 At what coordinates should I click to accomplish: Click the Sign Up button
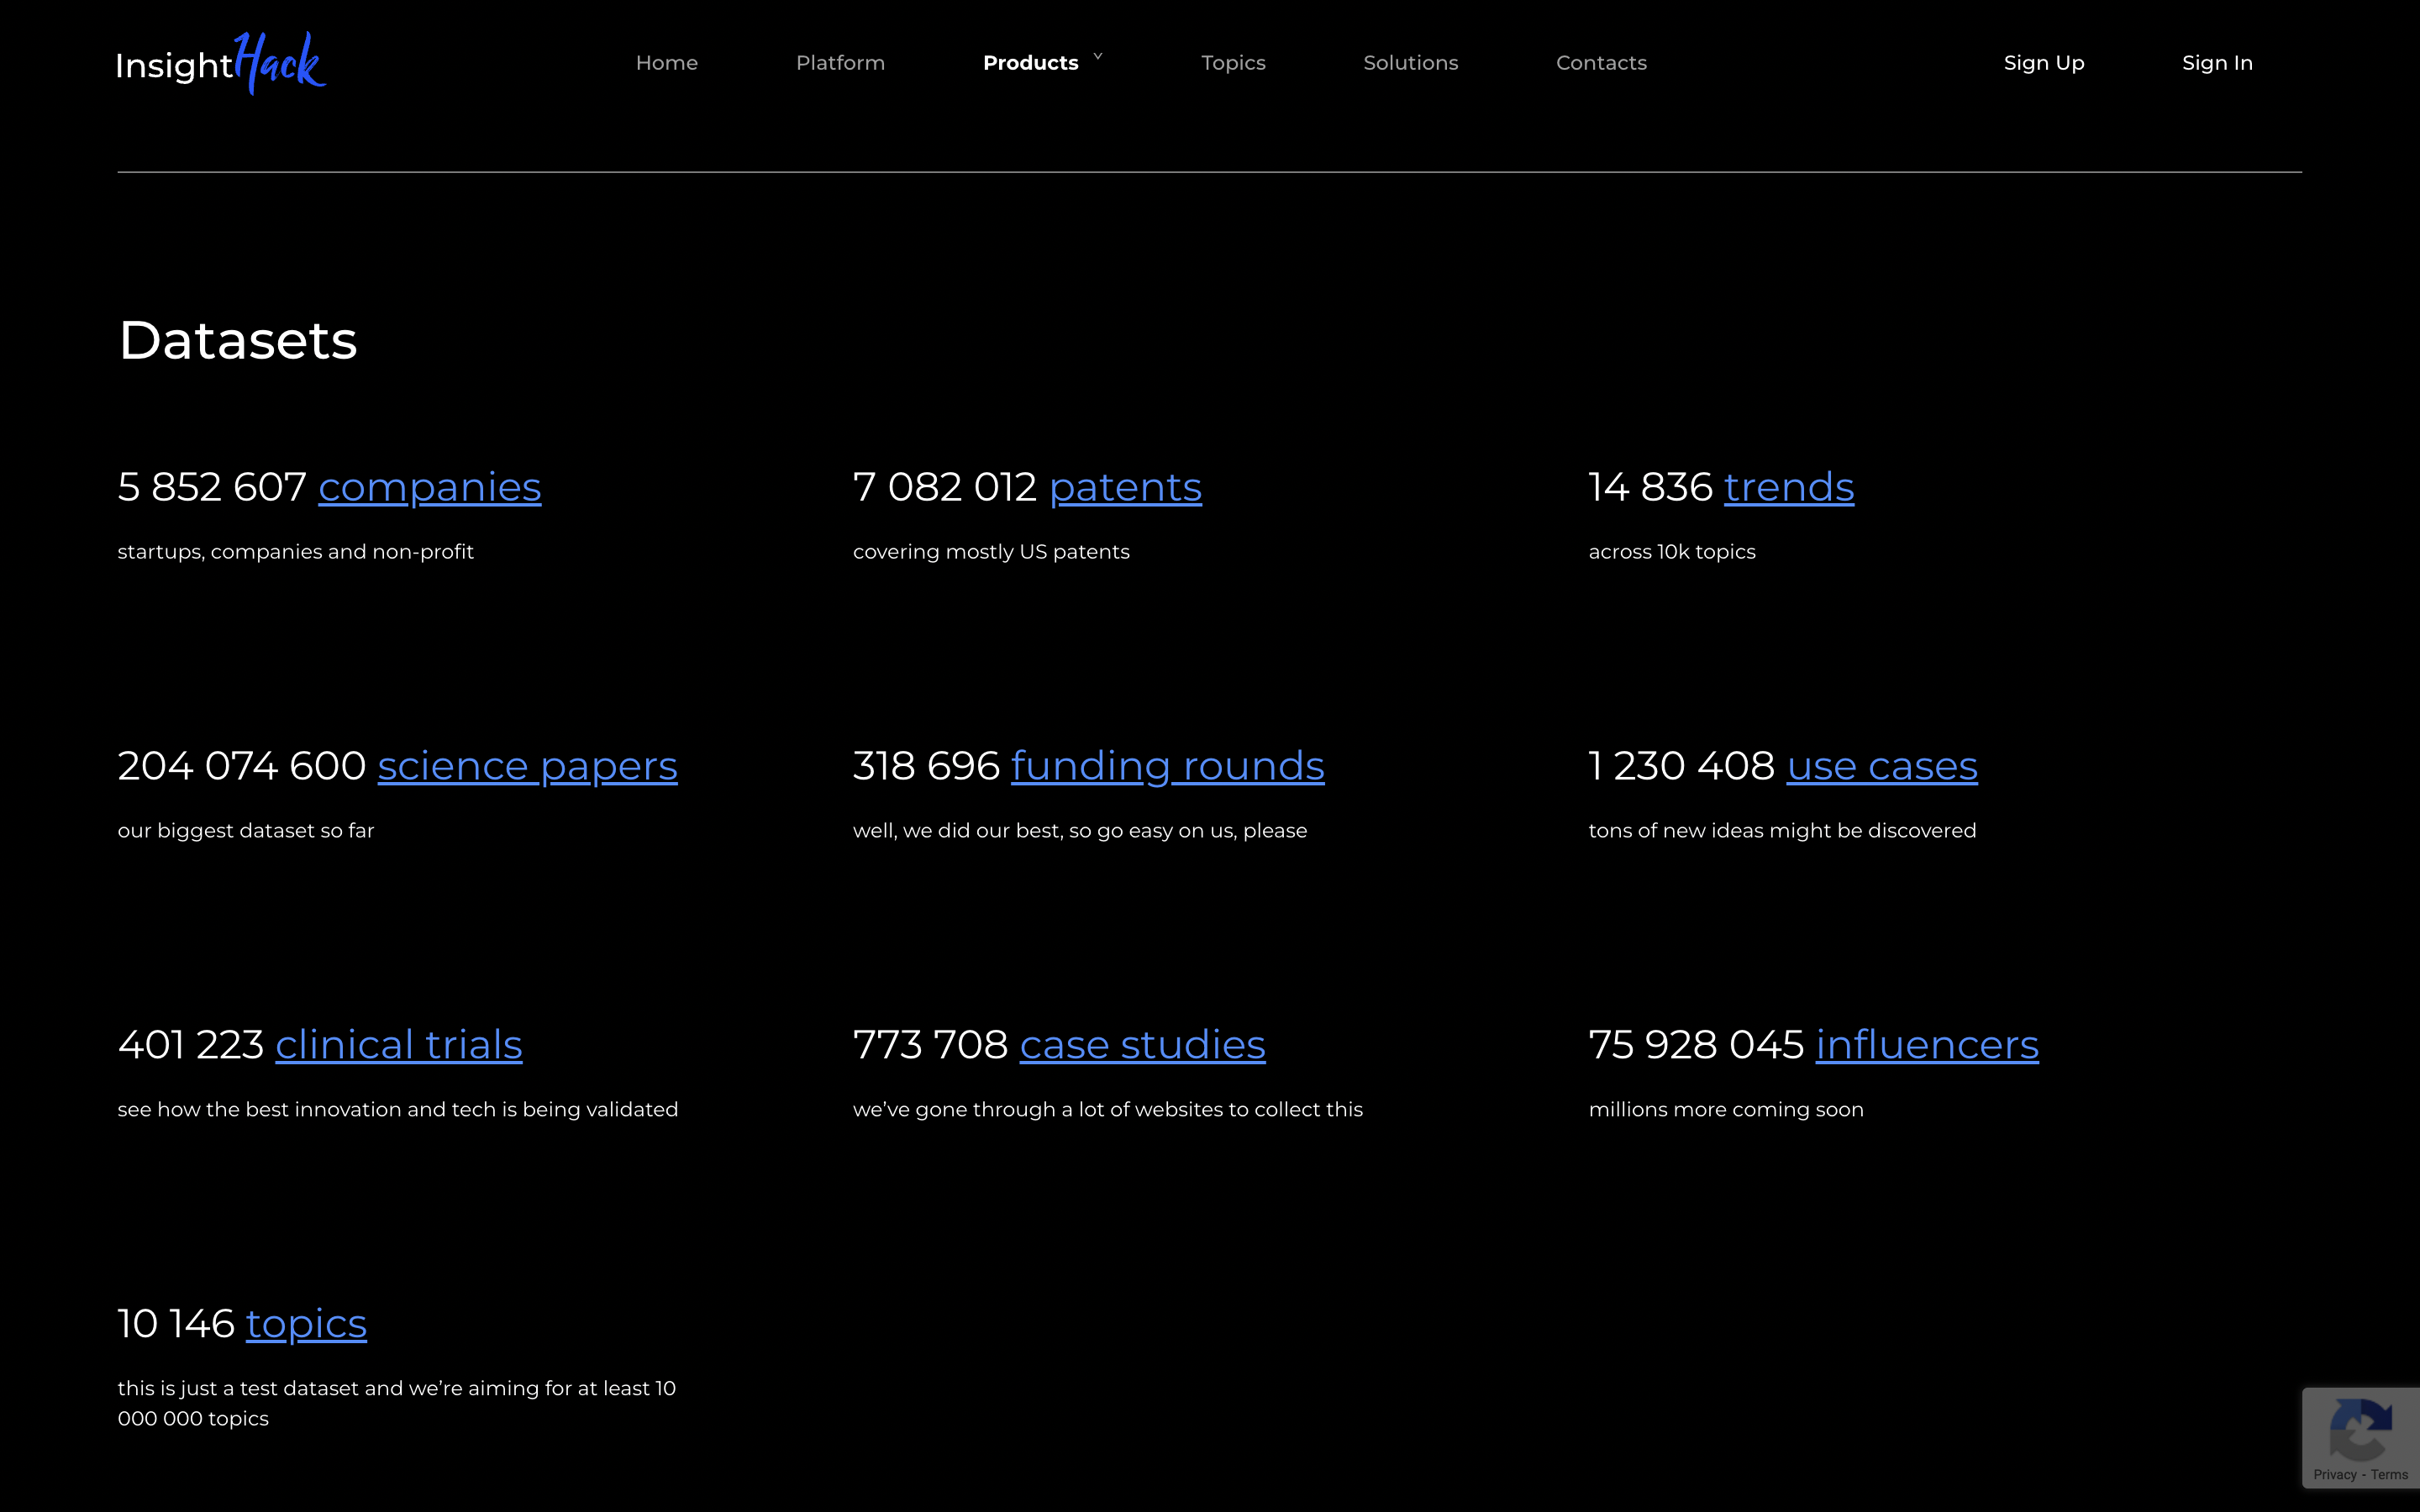pyautogui.click(x=2043, y=63)
